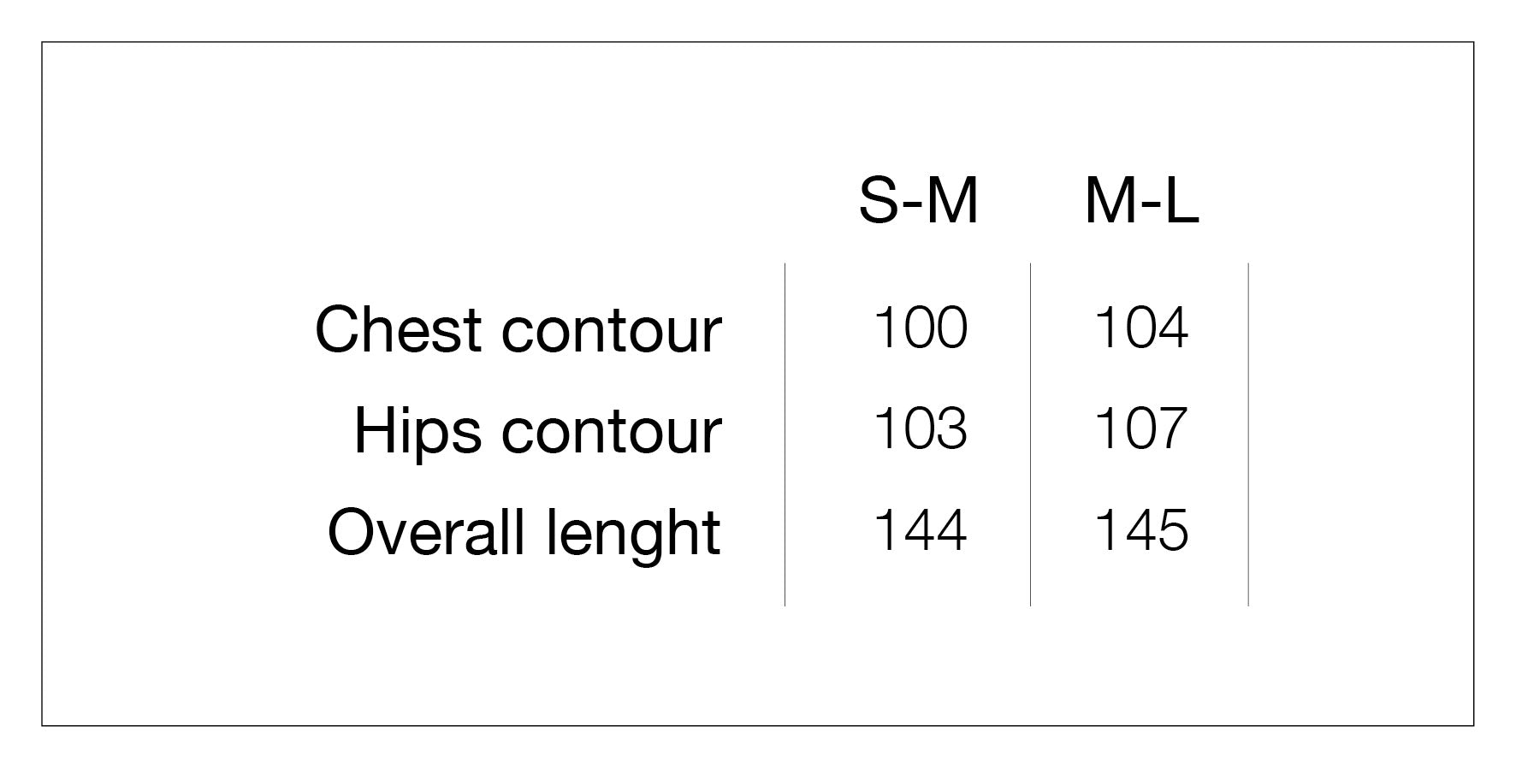Click the letter M in S-M header

(x=948, y=202)
